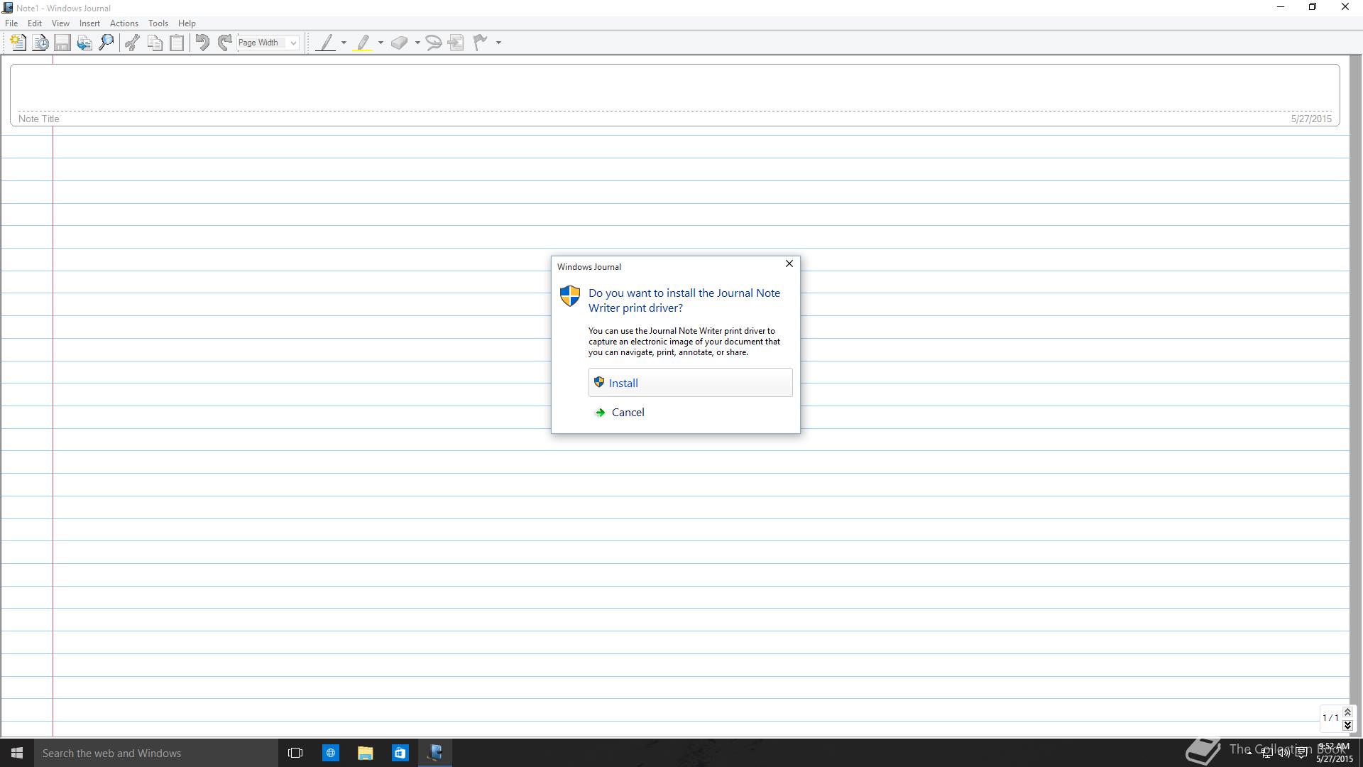The image size is (1363, 767).
Task: Click the network tray icon
Action: (x=1266, y=753)
